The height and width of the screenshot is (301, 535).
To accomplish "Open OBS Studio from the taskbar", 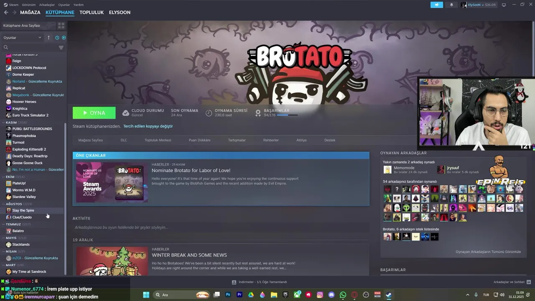I will [366, 295].
